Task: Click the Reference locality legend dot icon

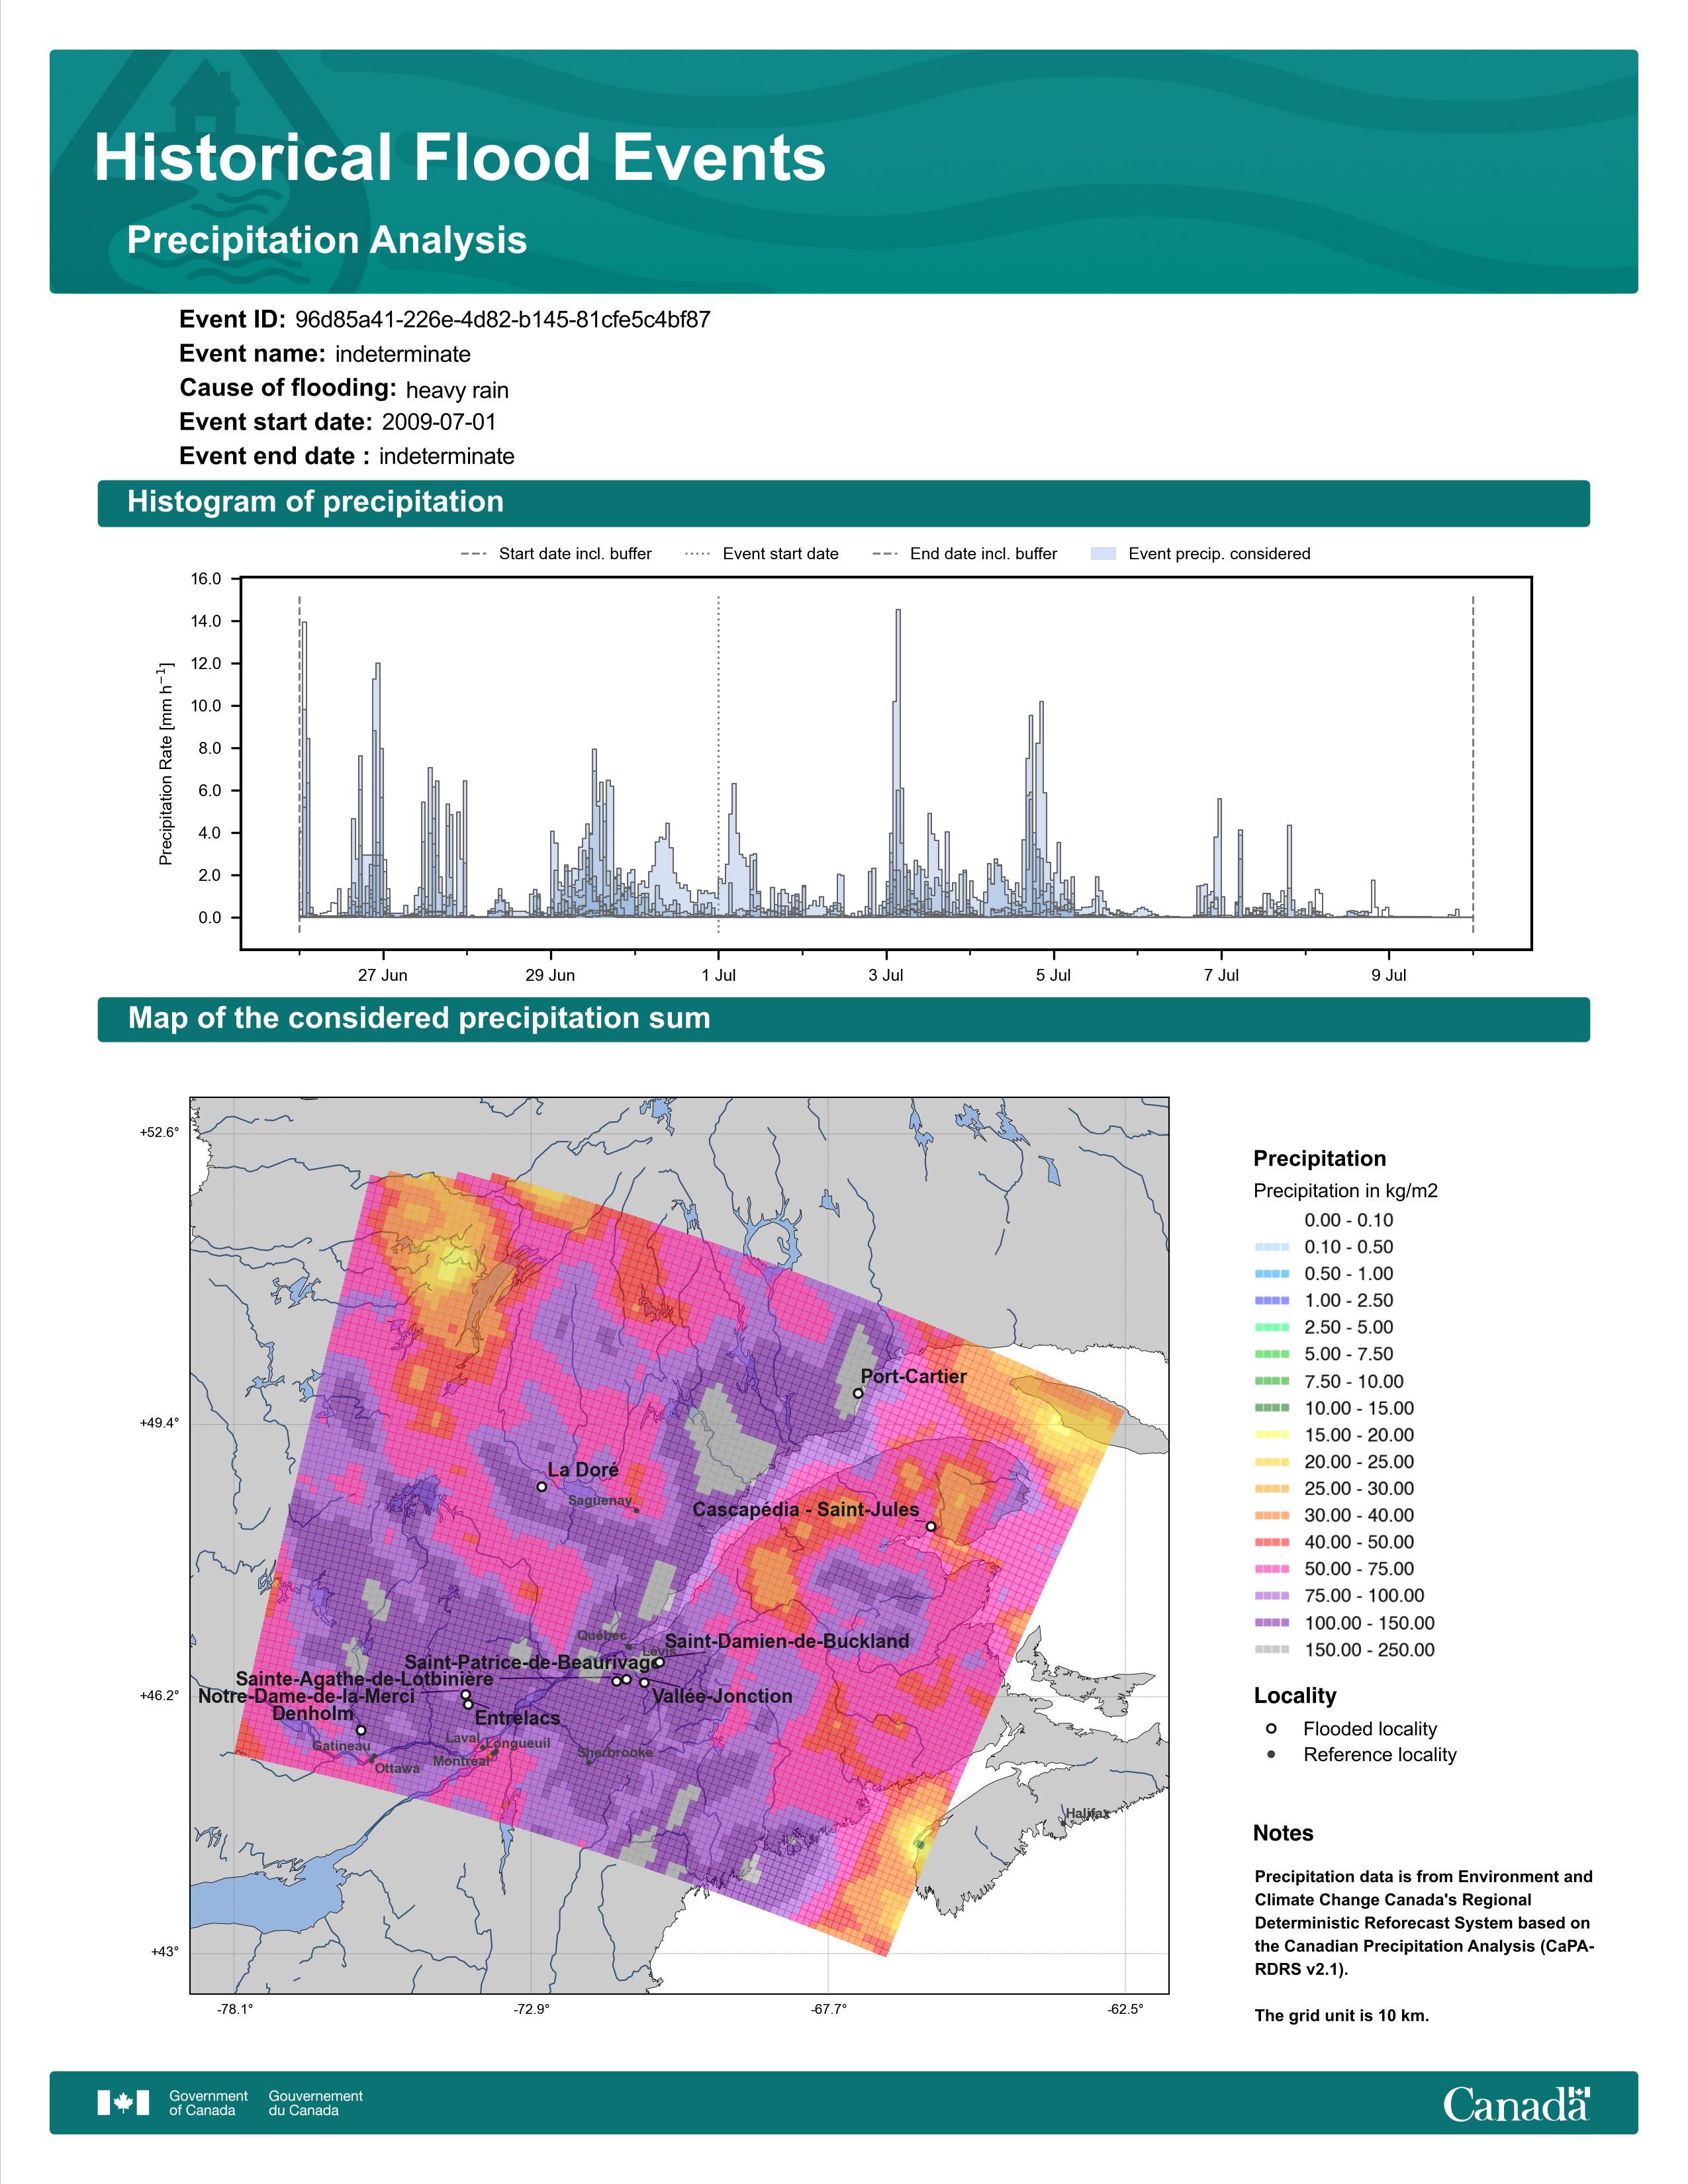Action: click(x=1271, y=1755)
